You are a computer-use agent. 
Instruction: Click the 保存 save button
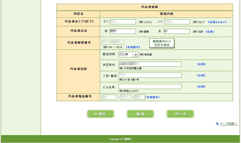click(x=140, y=114)
